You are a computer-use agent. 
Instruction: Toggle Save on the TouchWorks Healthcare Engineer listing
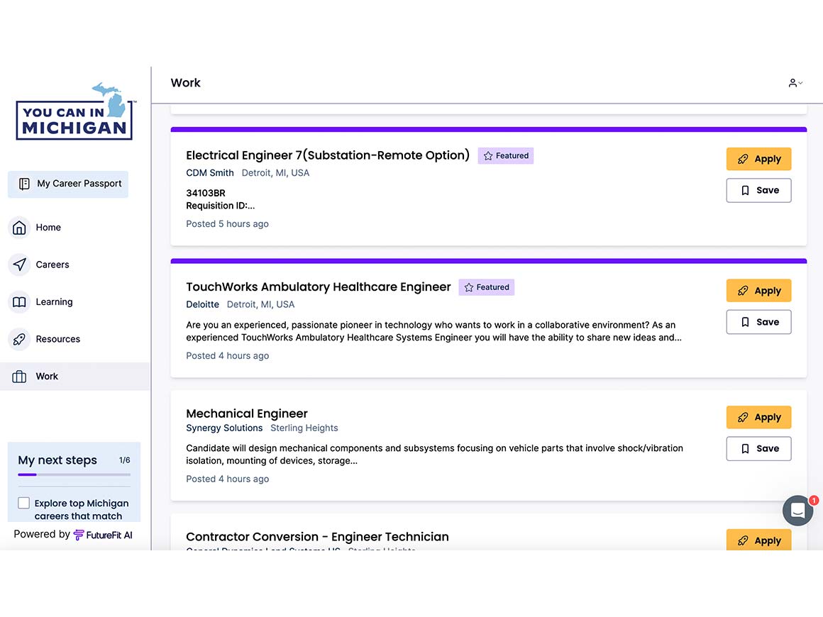tap(758, 321)
